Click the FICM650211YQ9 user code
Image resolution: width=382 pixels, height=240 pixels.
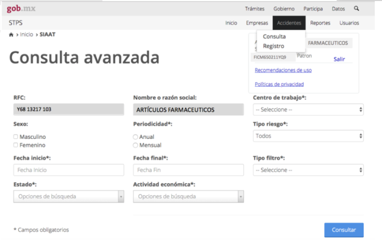click(270, 57)
